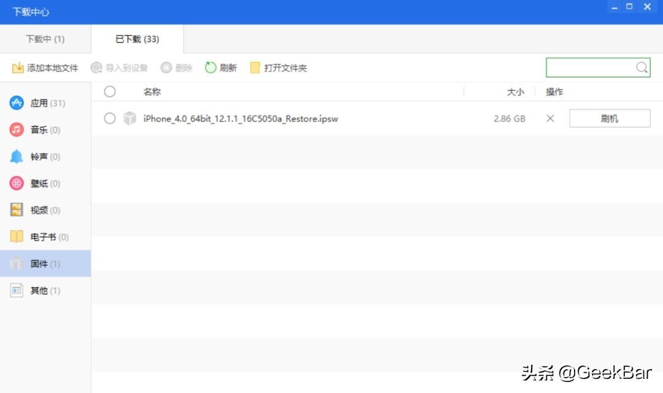Remove the firmware with the X delete icon
Image resolution: width=663 pixels, height=393 pixels.
pyautogui.click(x=550, y=118)
